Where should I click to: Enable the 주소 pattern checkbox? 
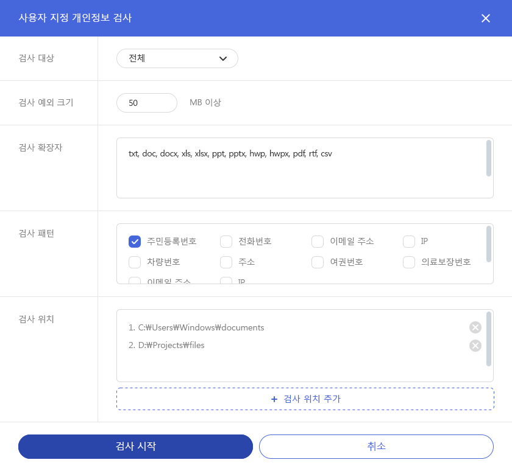click(226, 262)
